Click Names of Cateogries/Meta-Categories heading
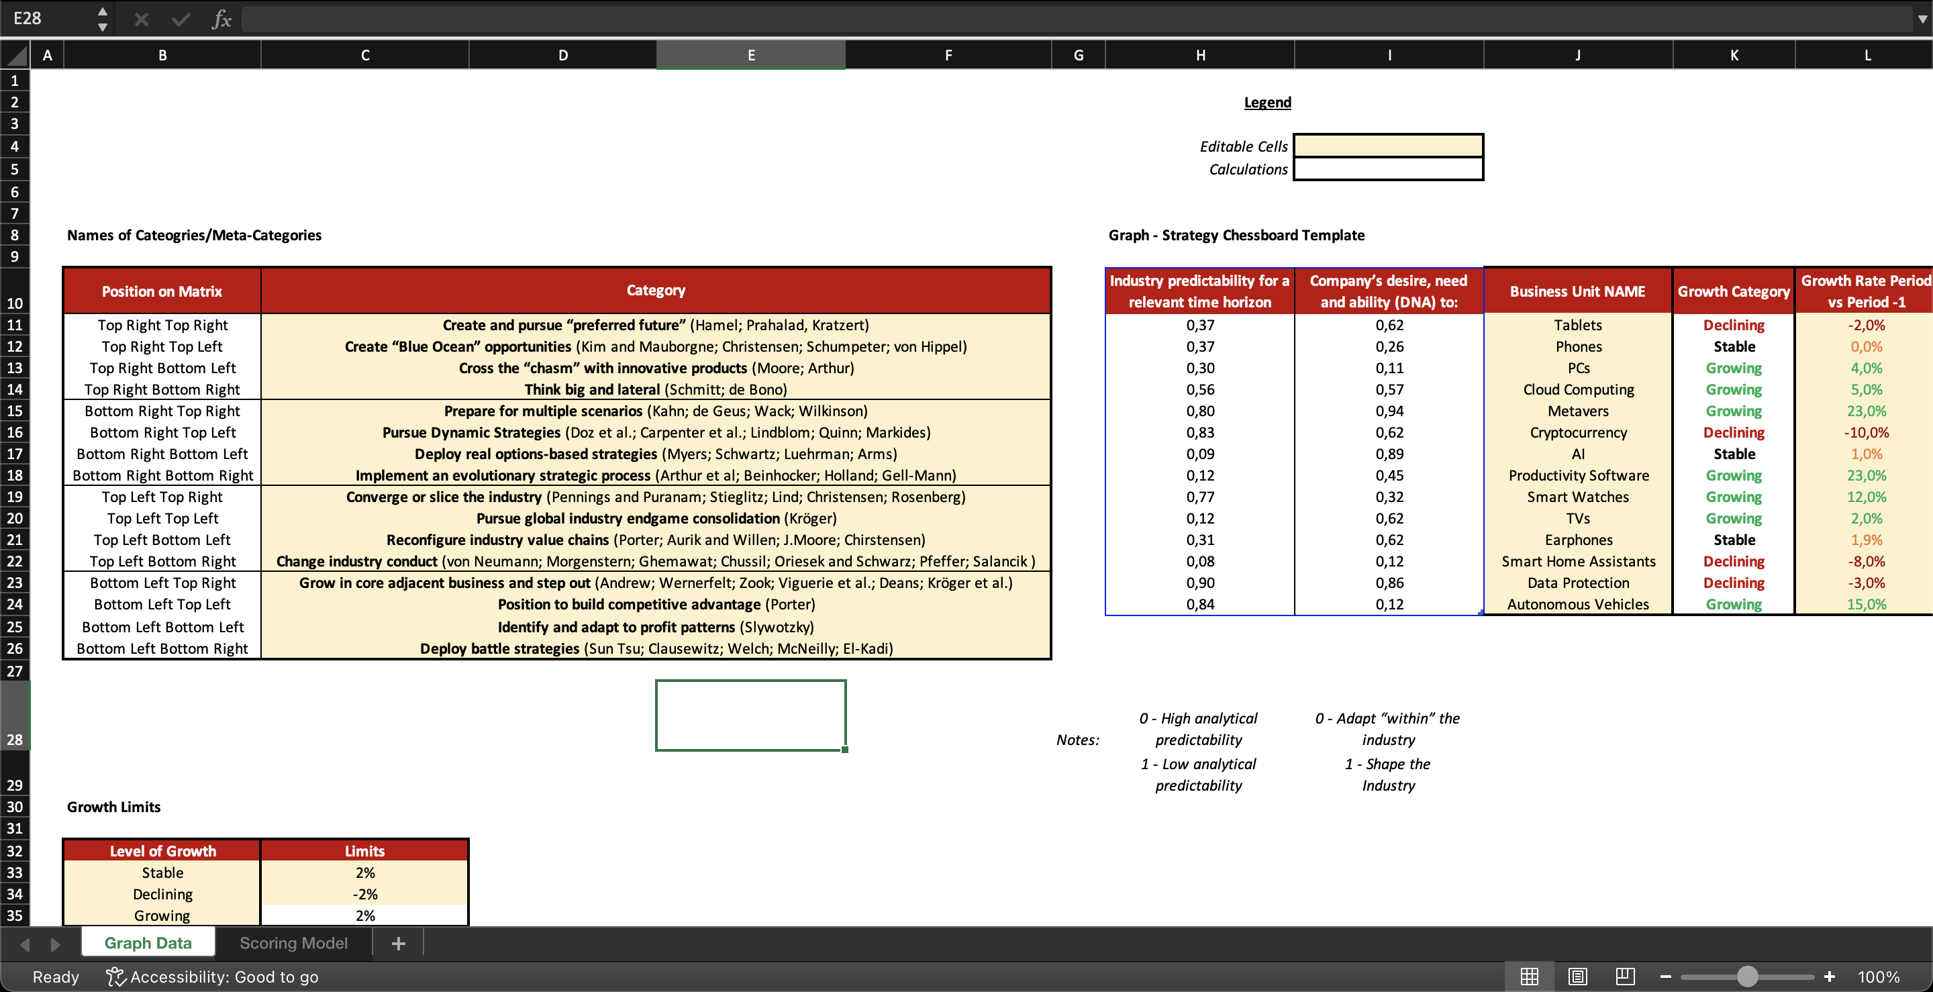This screenshot has height=992, width=1933. pos(195,235)
